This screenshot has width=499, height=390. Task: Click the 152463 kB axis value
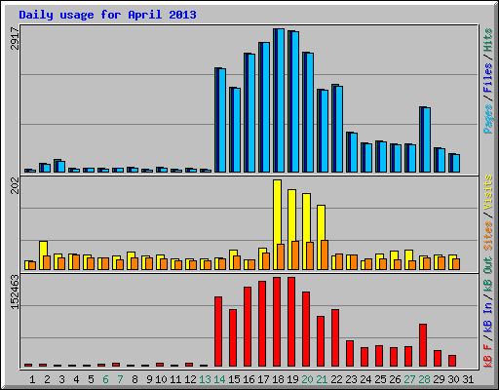15,292
